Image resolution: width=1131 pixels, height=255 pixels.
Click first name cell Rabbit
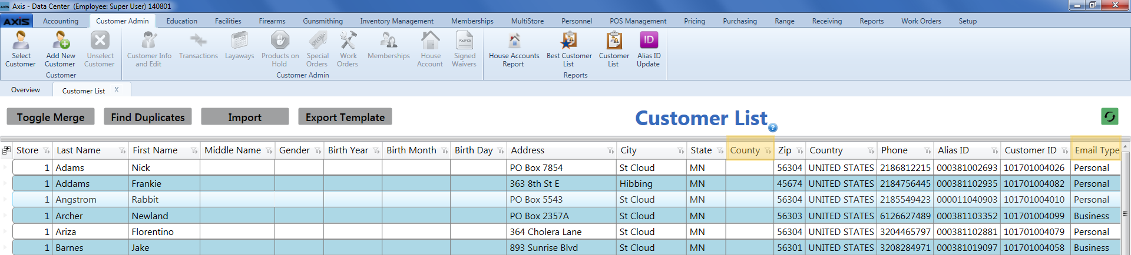164,200
